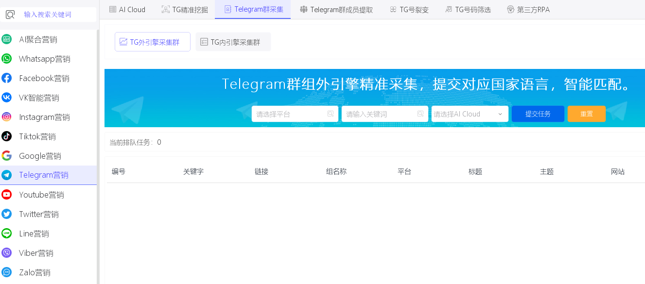This screenshot has height=284, width=645.
Task: Click the 网站 column header
Action: tap(618, 171)
